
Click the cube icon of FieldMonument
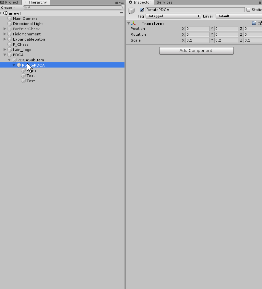tap(10, 34)
